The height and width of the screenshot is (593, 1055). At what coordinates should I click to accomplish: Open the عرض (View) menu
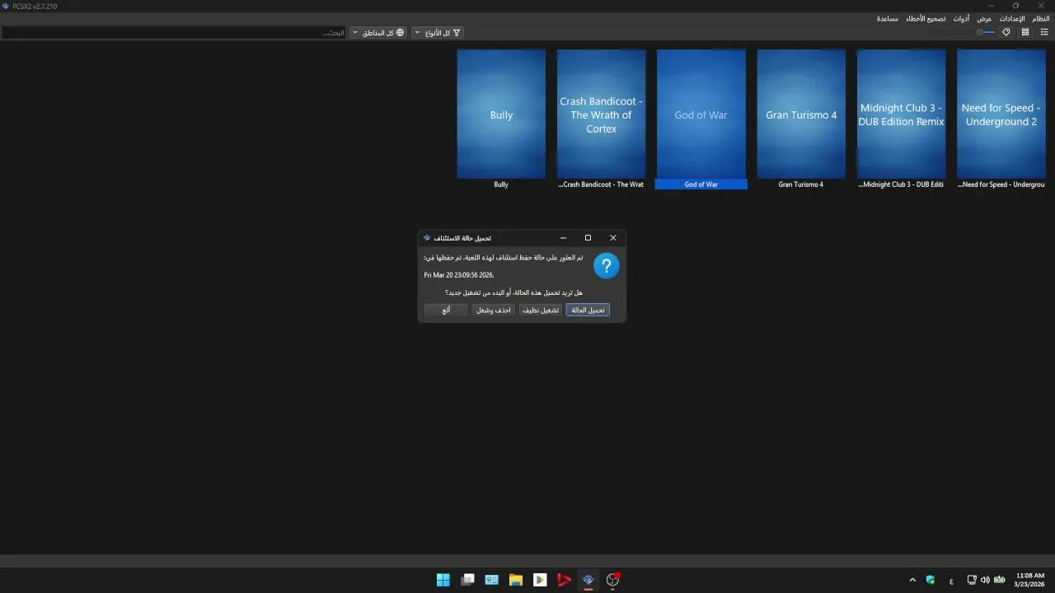pos(984,18)
